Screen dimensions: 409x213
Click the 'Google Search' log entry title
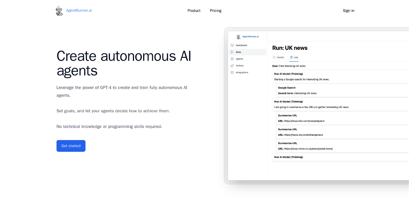click(x=287, y=88)
